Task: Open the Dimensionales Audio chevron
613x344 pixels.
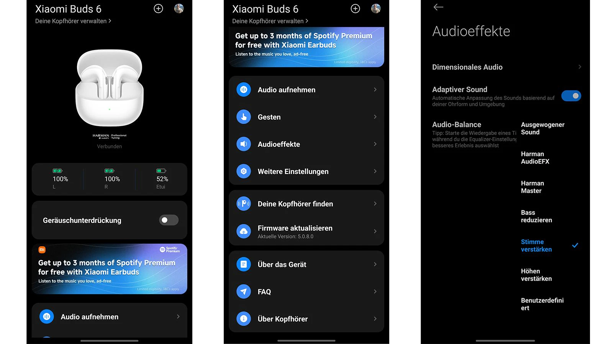Action: 580,67
